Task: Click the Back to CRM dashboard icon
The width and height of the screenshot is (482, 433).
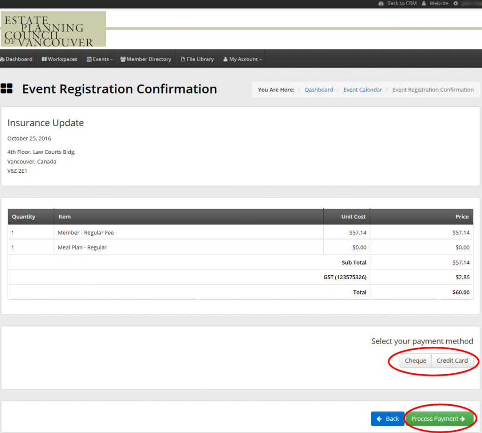Action: pos(381,3)
